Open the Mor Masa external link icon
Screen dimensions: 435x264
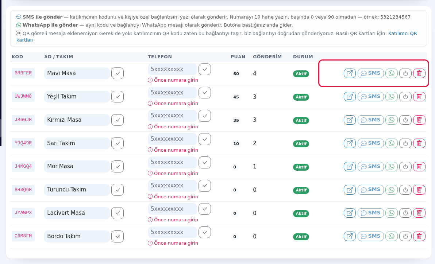tap(350, 167)
